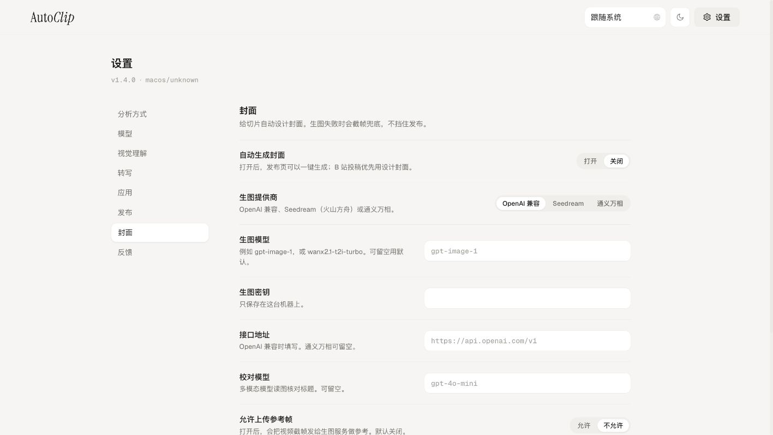Click the 生图模型 label
Viewport: 773px width, 435px height.
click(255, 240)
